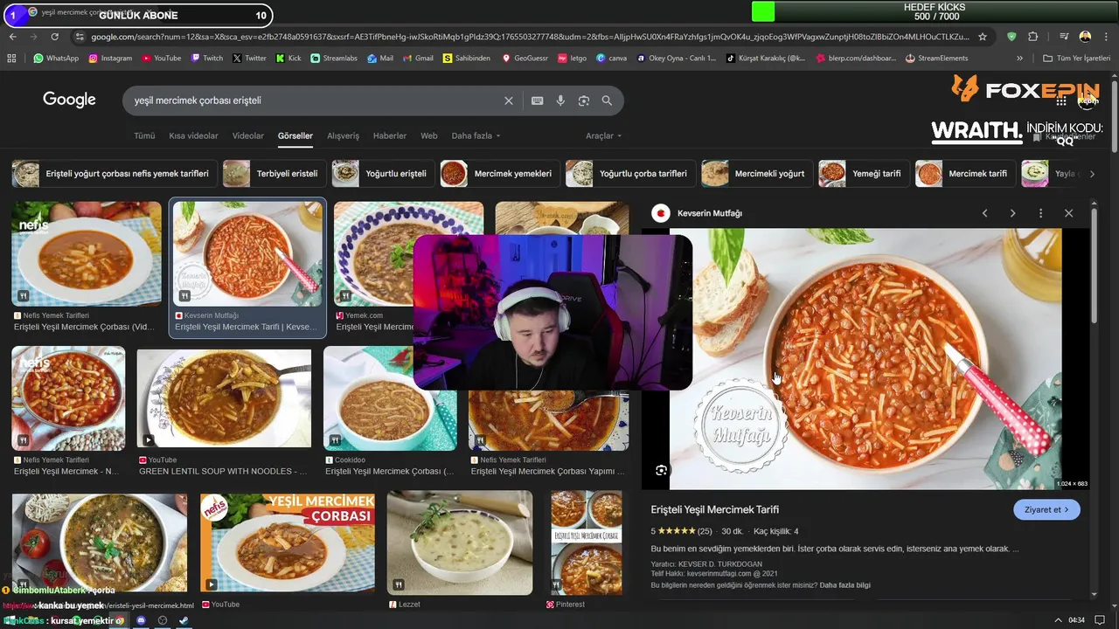Screen dimensions: 1119x629
Task: Show next image in preview panel
Action: tap(1012, 213)
